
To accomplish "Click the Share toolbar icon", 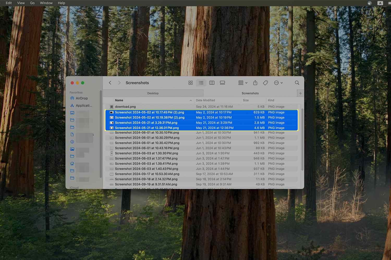I will 255,83.
